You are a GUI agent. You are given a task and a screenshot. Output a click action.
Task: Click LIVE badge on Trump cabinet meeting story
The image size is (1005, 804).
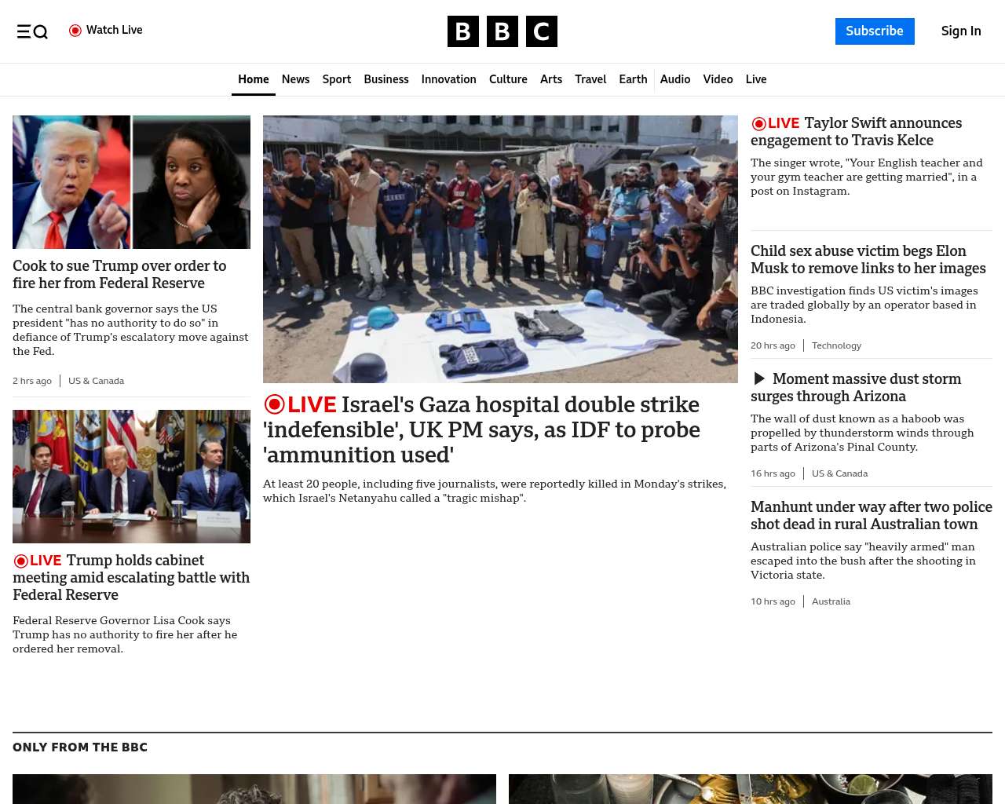tap(37, 561)
